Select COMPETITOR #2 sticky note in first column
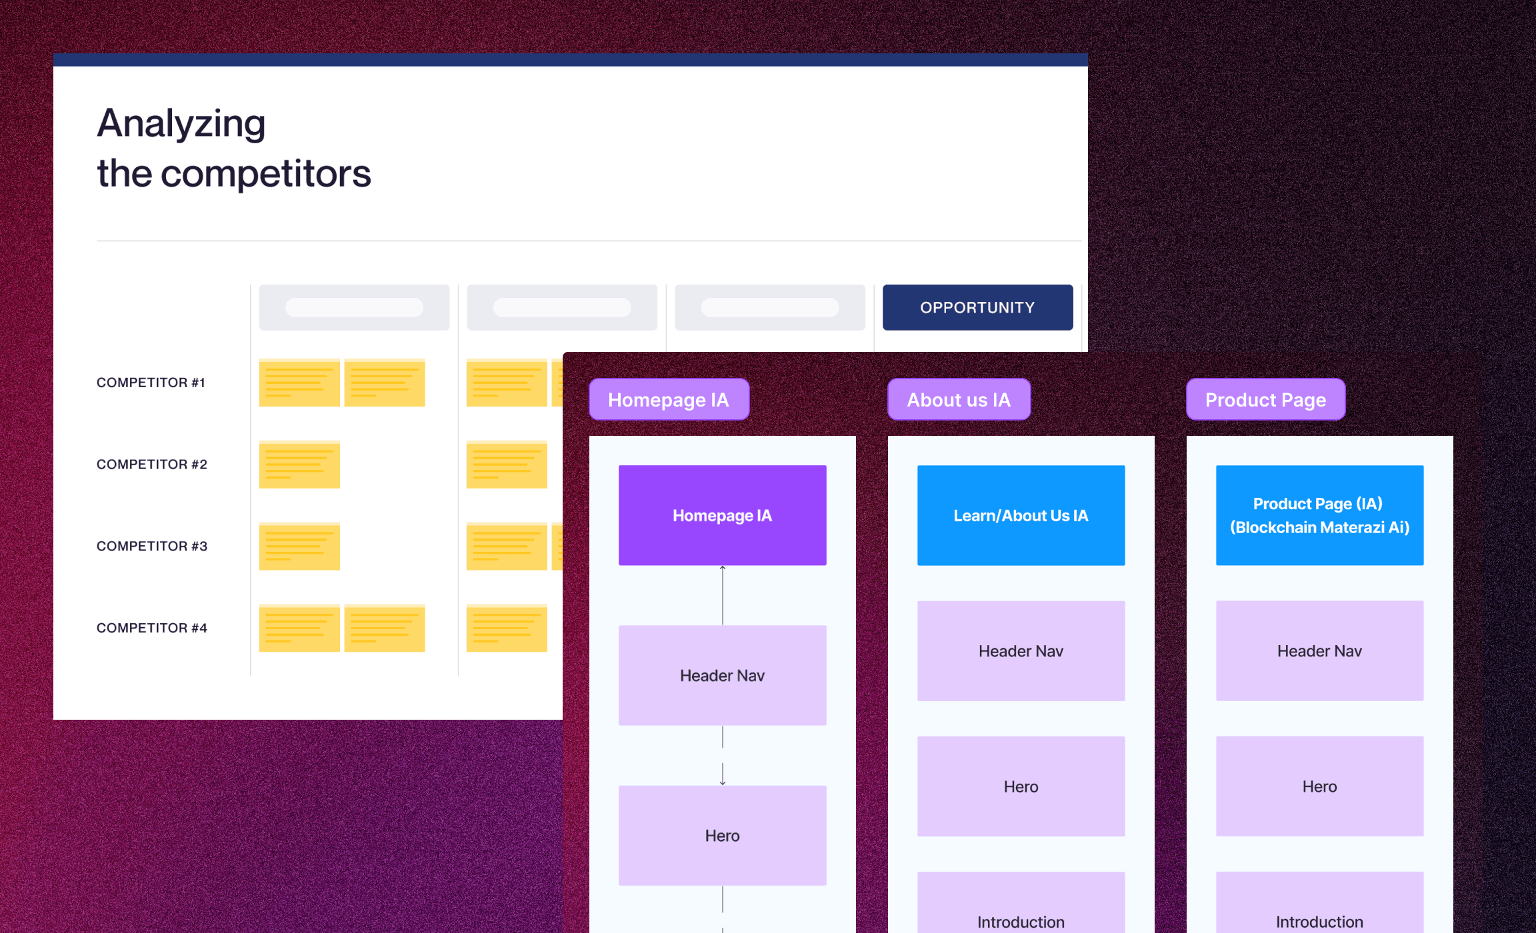 299,465
